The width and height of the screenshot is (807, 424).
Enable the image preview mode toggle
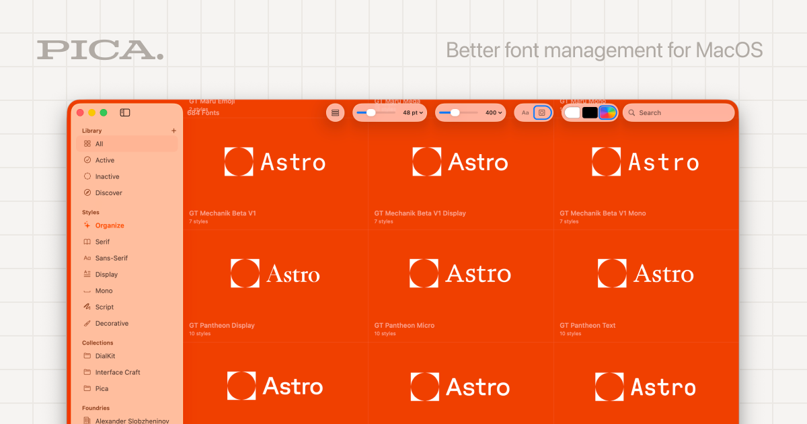click(541, 112)
